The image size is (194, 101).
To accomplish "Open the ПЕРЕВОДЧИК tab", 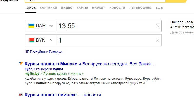I will pos(140,8).
